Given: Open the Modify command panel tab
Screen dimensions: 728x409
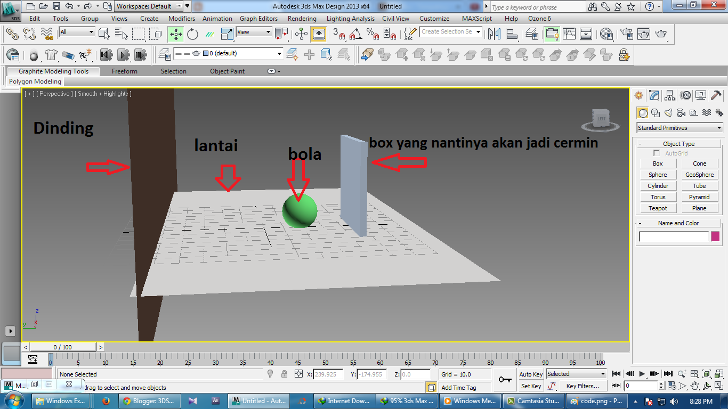Looking at the screenshot, I should tap(654, 95).
